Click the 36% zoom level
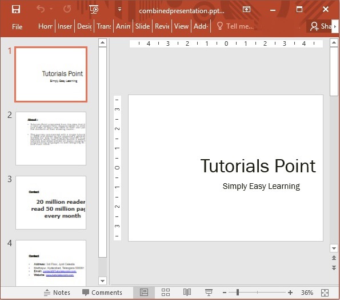340x300 pixels. coord(307,293)
